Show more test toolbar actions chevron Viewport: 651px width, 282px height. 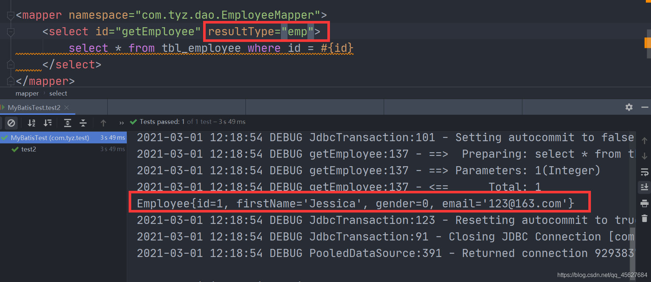(x=122, y=123)
